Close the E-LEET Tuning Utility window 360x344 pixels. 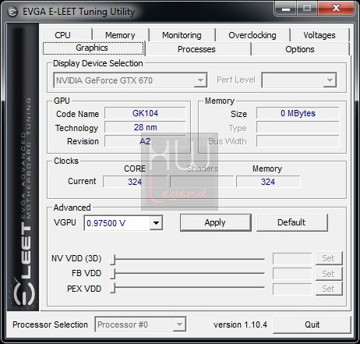[336, 9]
